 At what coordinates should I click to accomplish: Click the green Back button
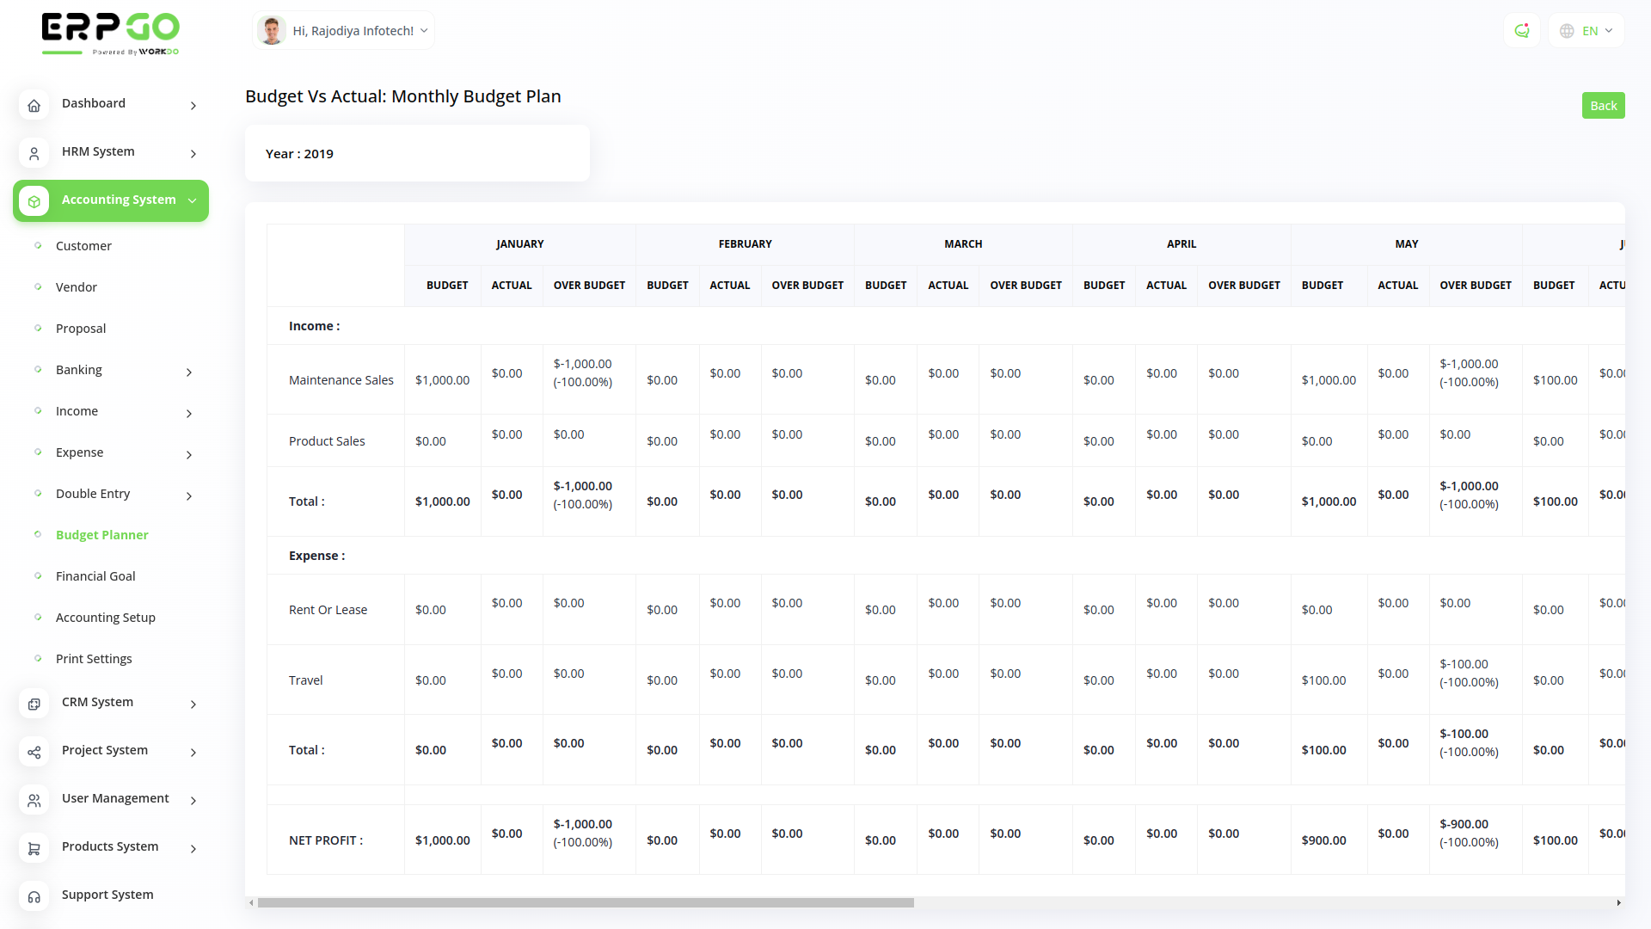click(1603, 105)
